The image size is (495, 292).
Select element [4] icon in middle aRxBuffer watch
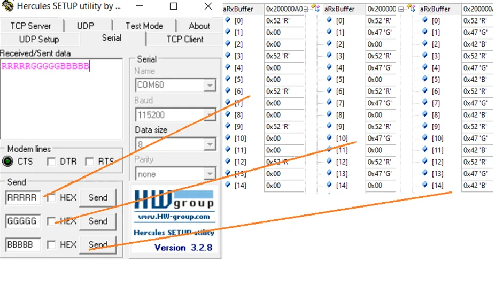point(329,67)
